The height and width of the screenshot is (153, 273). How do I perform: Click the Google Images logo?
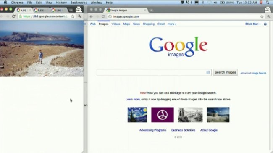point(178,47)
